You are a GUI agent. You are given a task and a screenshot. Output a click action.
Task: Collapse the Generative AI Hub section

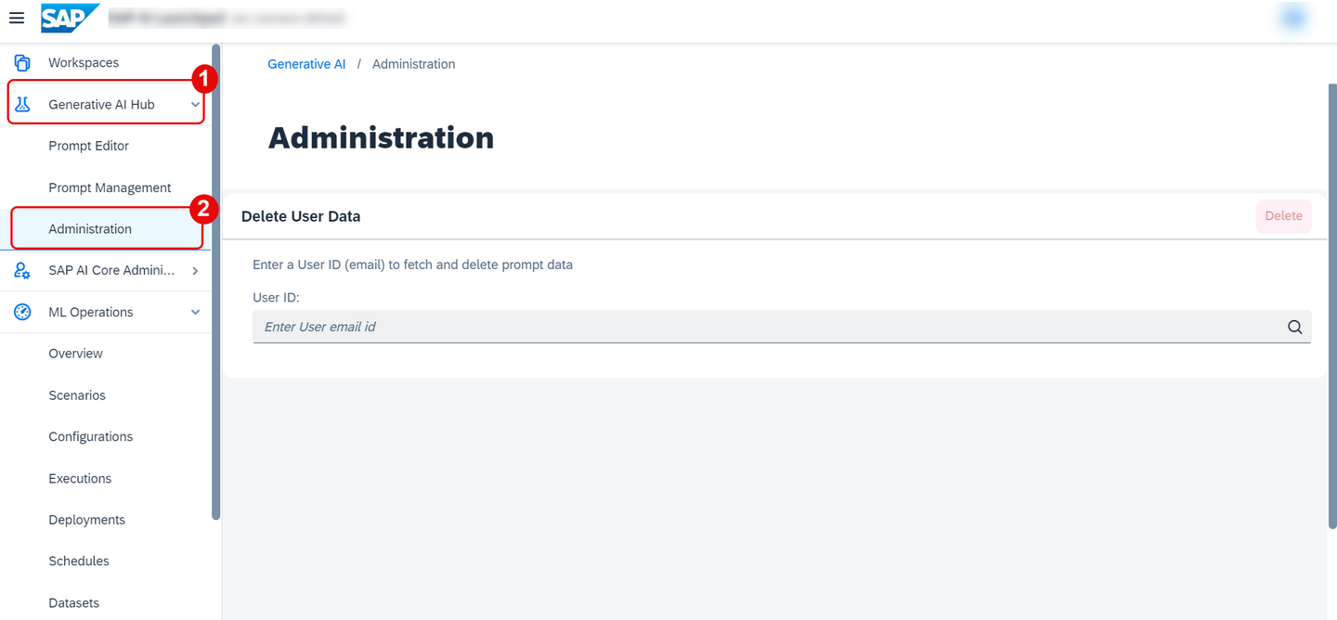point(195,105)
